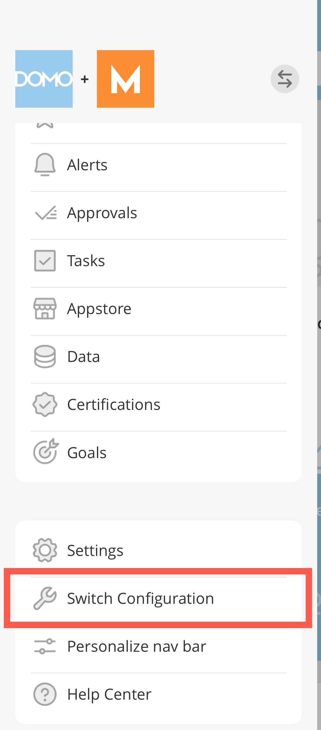Click the Settings gear icon

pos(45,550)
